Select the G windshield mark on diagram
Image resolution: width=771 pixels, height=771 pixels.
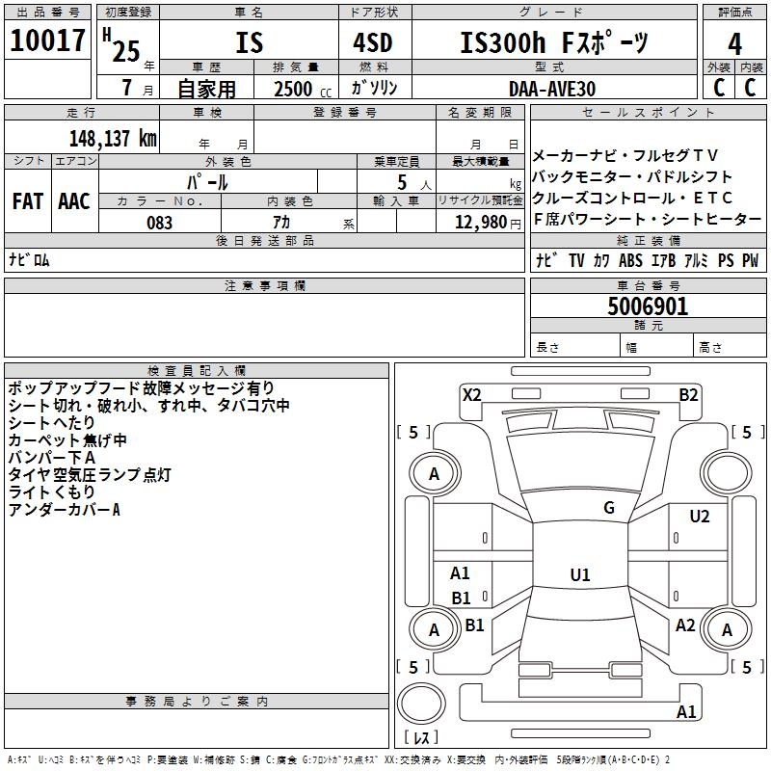pyautogui.click(x=609, y=508)
